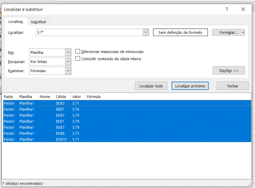The height and width of the screenshot is (188, 255).
Task: Sort results by Planilha column header
Action: (27, 97)
